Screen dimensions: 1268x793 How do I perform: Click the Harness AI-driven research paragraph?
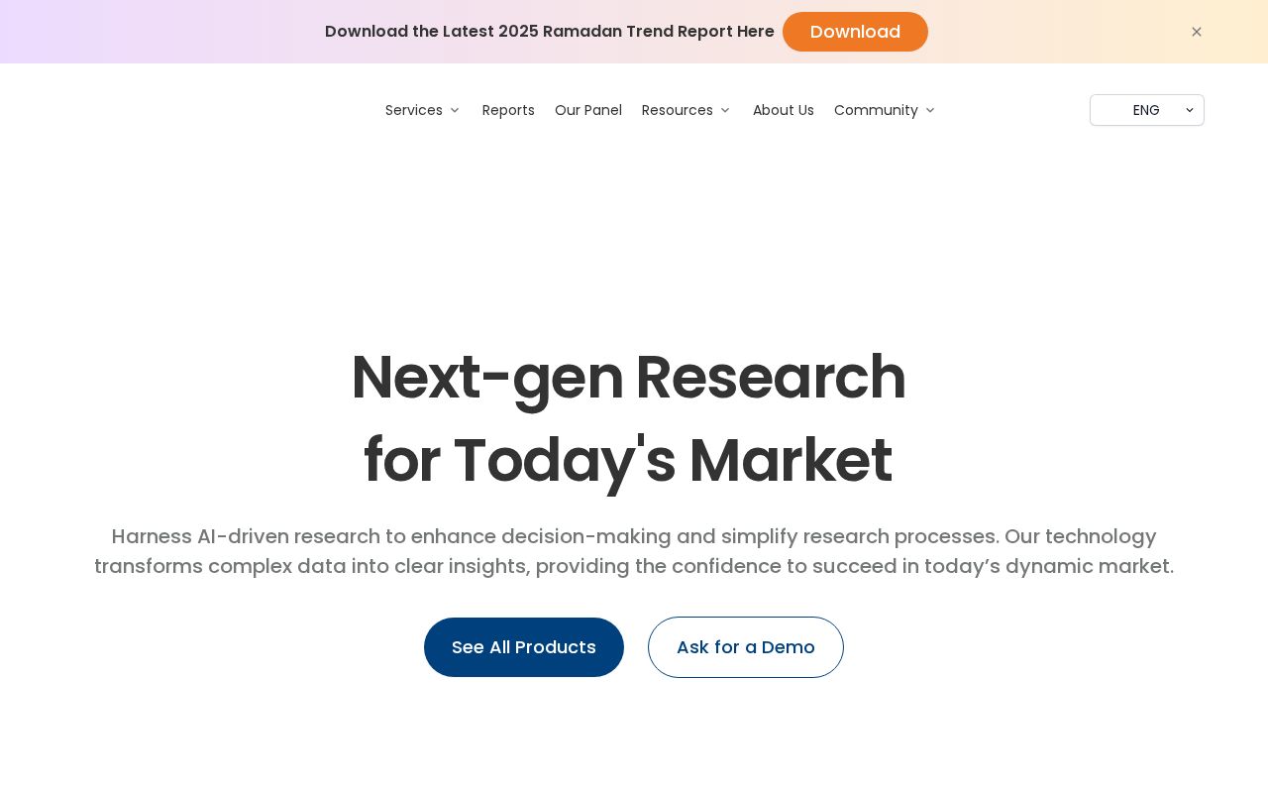(634, 551)
